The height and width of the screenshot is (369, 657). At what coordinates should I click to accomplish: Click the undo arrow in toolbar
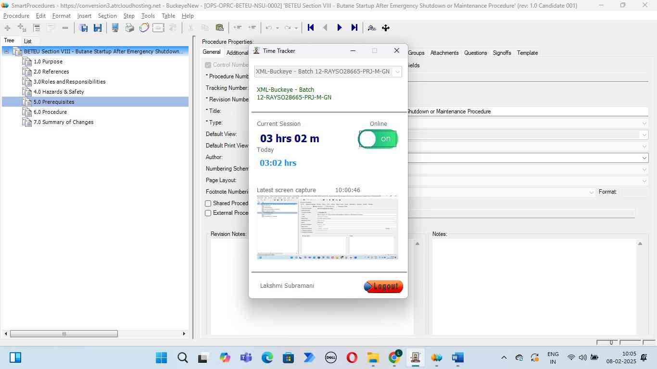269,28
